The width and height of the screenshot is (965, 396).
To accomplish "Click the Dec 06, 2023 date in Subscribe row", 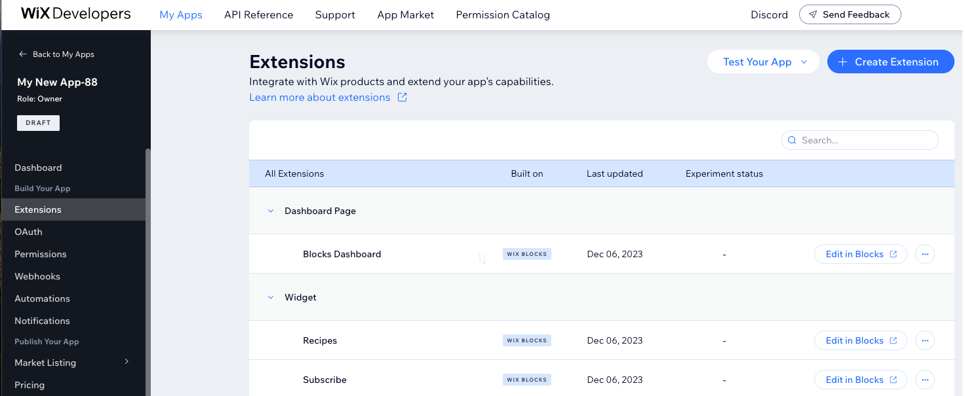I will point(615,380).
